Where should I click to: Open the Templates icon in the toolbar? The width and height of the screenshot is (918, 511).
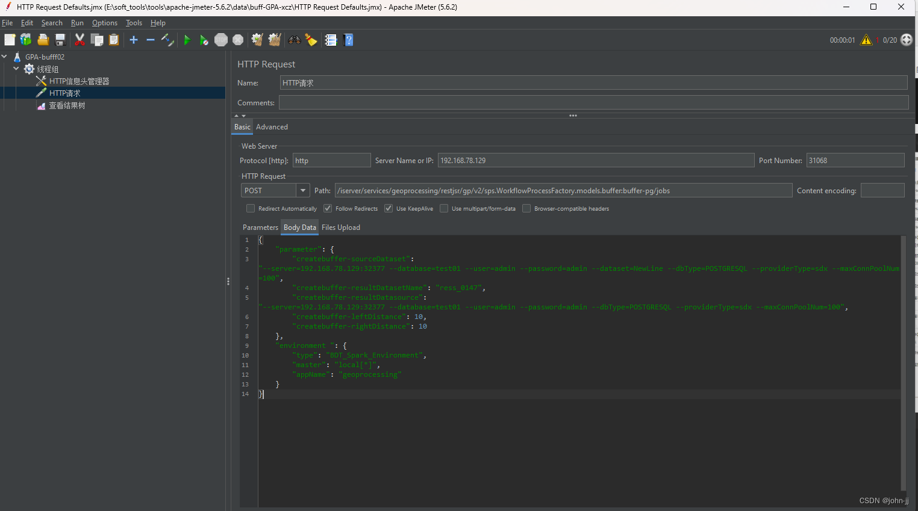point(26,40)
